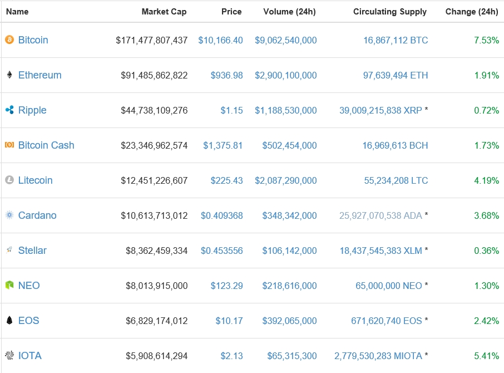Click Bitcoin's price $10,166.40
The width and height of the screenshot is (504, 373).
pyautogui.click(x=220, y=40)
